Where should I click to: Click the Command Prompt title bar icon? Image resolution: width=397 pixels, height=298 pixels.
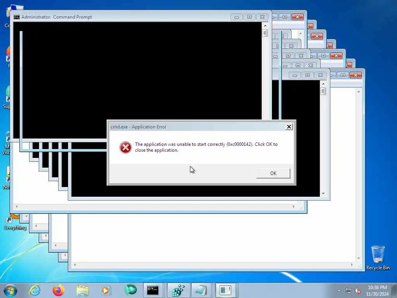click(17, 17)
